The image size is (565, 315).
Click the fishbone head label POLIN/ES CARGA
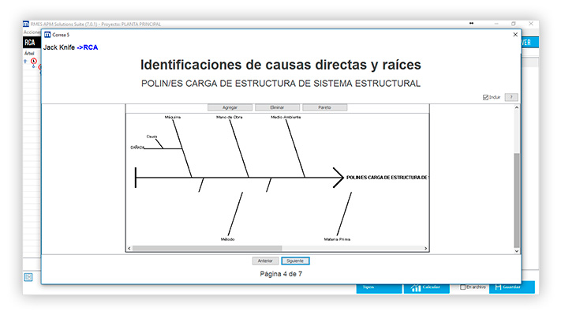(x=387, y=178)
